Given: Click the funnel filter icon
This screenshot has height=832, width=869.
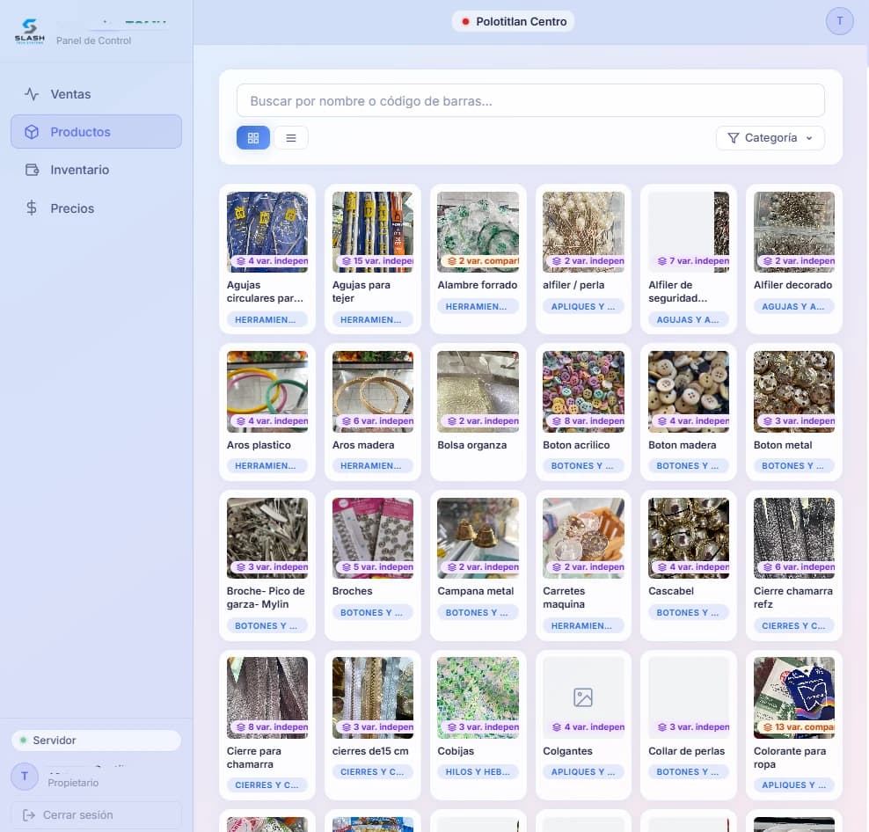Looking at the screenshot, I should [x=733, y=137].
